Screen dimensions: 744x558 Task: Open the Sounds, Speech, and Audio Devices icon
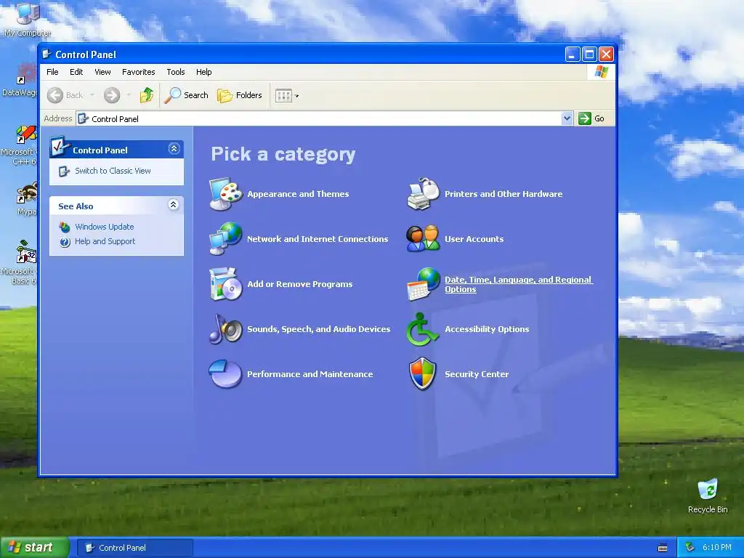[x=226, y=329]
